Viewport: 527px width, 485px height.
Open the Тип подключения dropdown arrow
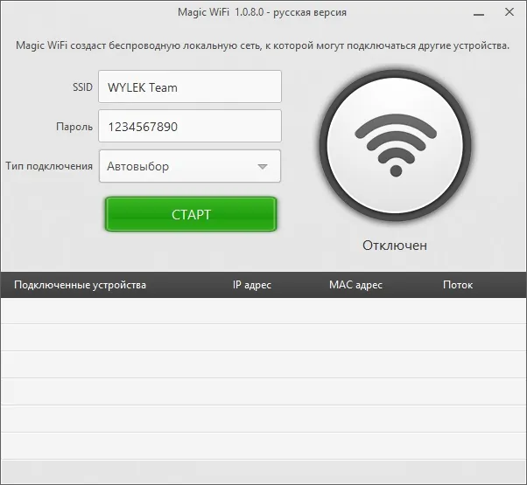(262, 166)
